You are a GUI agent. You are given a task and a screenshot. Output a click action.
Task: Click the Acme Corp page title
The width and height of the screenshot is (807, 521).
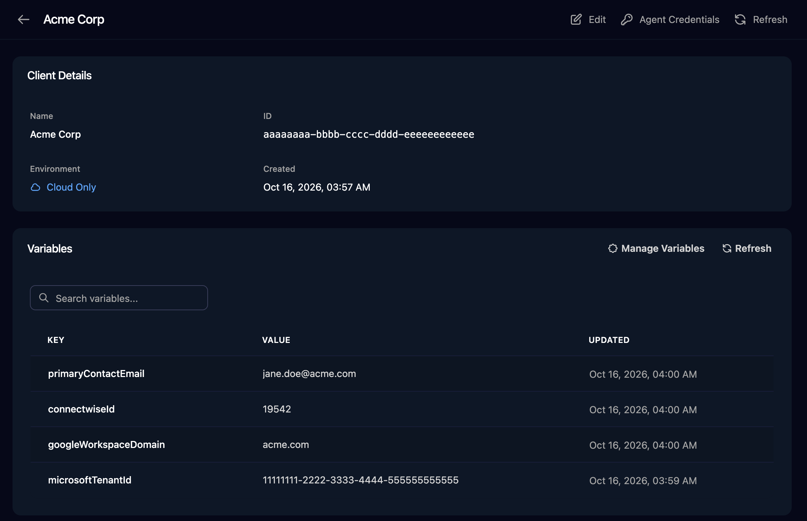[74, 19]
